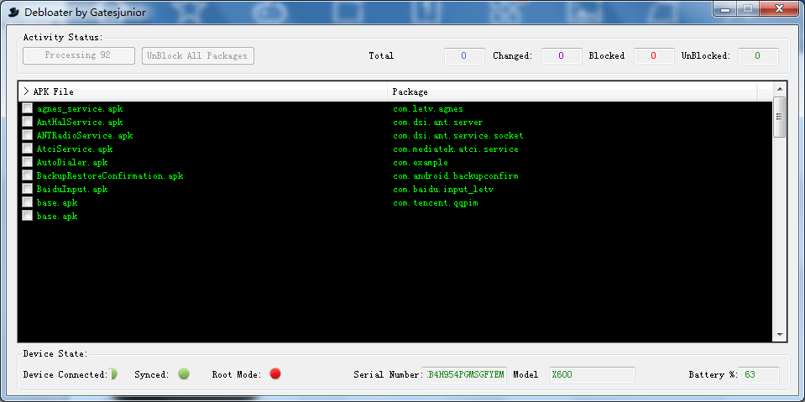The height and width of the screenshot is (402, 805).
Task: Click the Battery % field
Action: click(759, 375)
